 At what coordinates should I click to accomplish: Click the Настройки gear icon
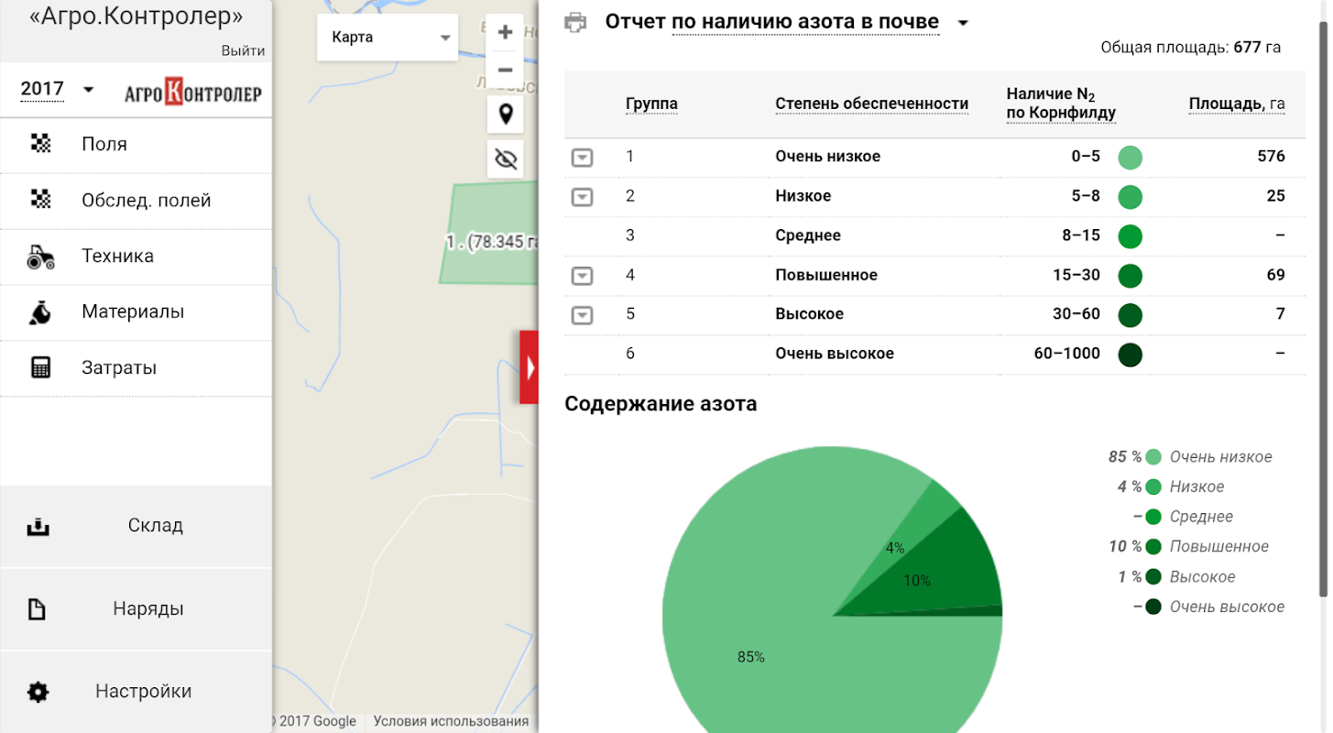(38, 692)
